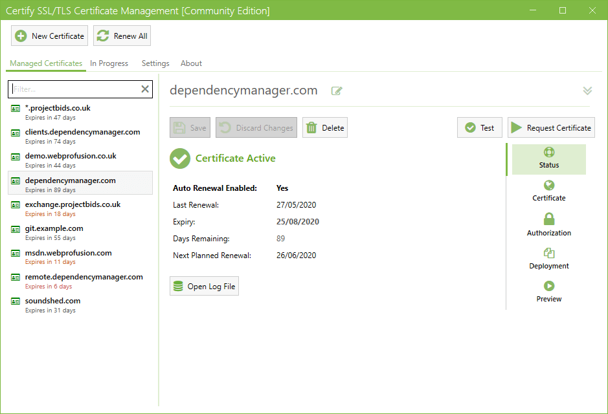This screenshot has height=414, width=608.
Task: Click the 'Expires in 6 days' warning text
Action: 49,287
